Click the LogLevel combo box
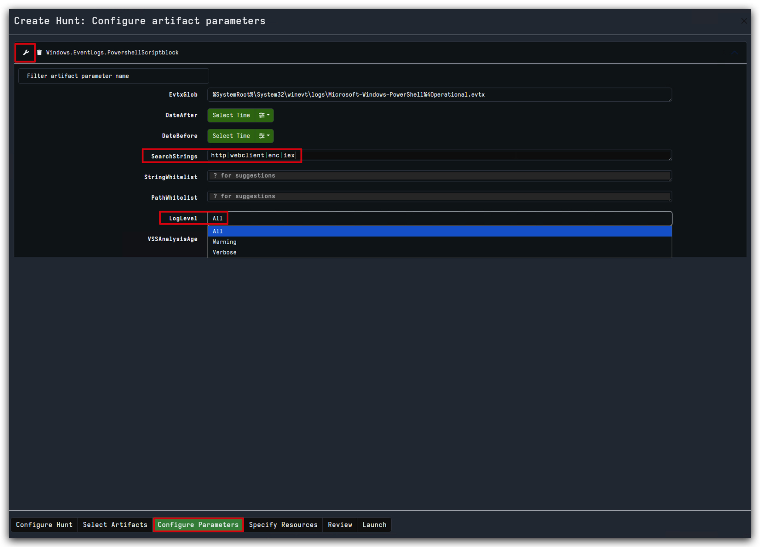760x547 pixels. (440, 218)
